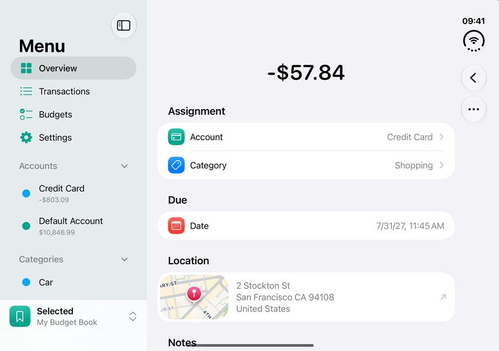The width and height of the screenshot is (499, 351).
Task: Click the 09:41 clock
Action: click(473, 21)
